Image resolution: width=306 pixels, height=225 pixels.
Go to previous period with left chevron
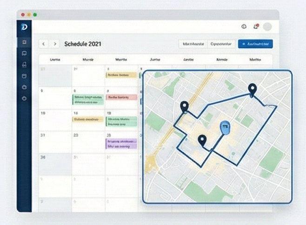pyautogui.click(x=44, y=44)
